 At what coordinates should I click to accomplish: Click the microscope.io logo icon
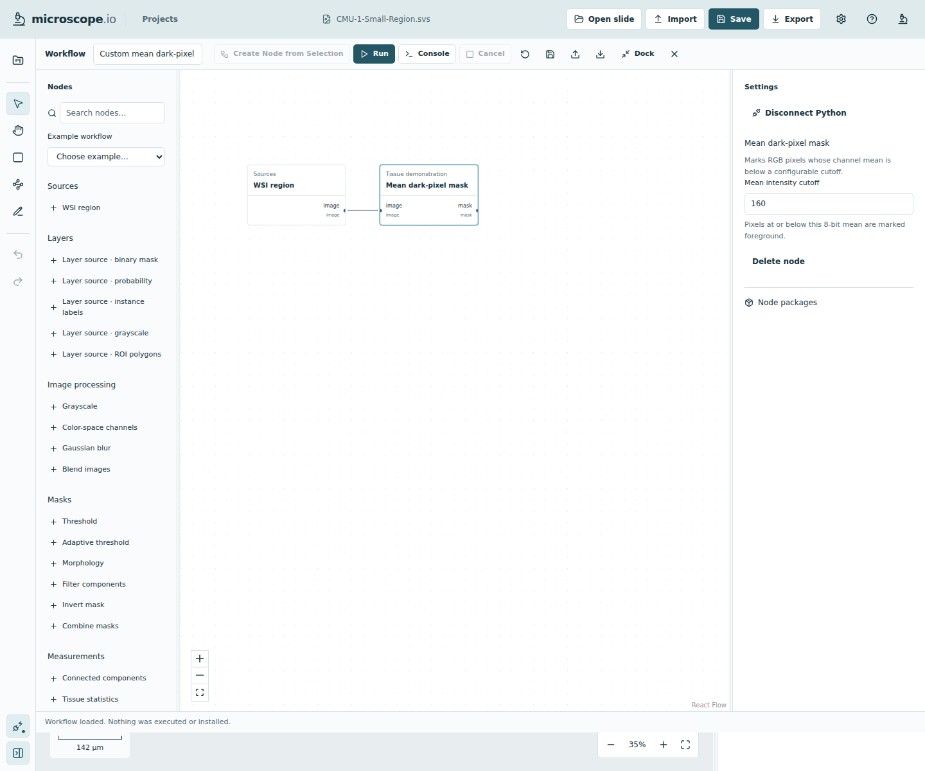(x=19, y=19)
